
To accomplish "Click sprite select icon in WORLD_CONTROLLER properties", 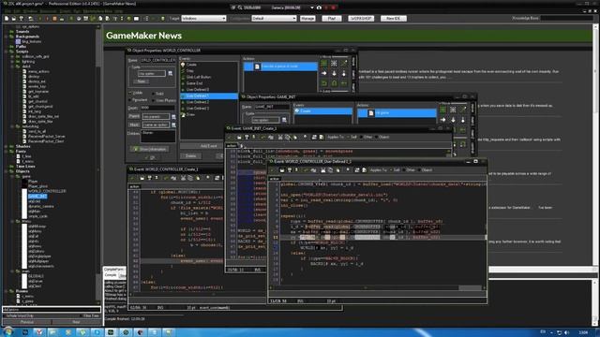I will 171,73.
